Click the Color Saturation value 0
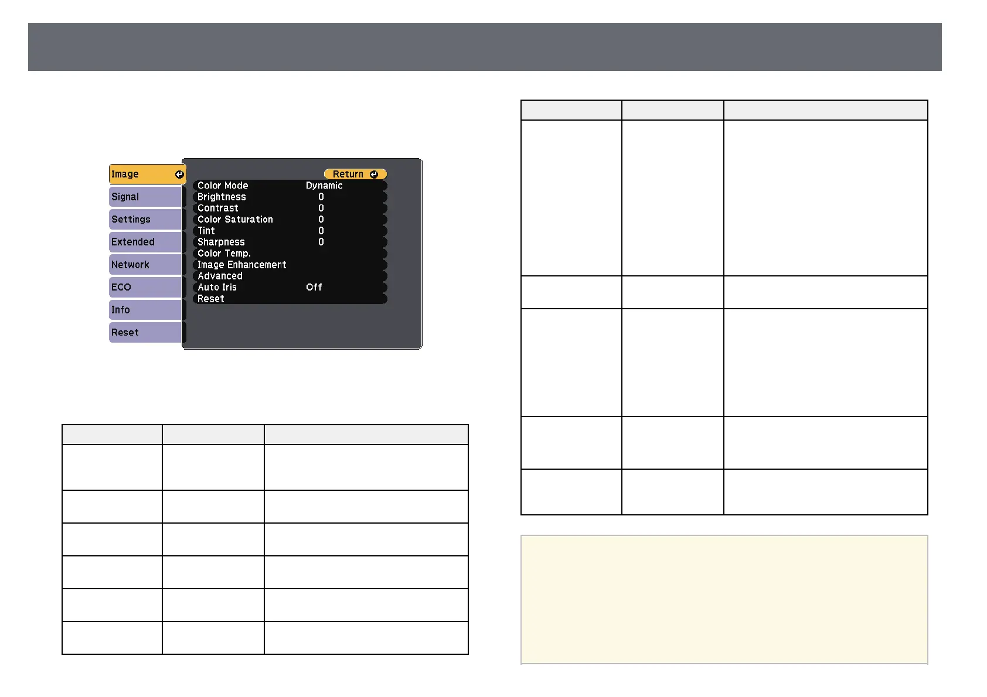 tap(321, 219)
